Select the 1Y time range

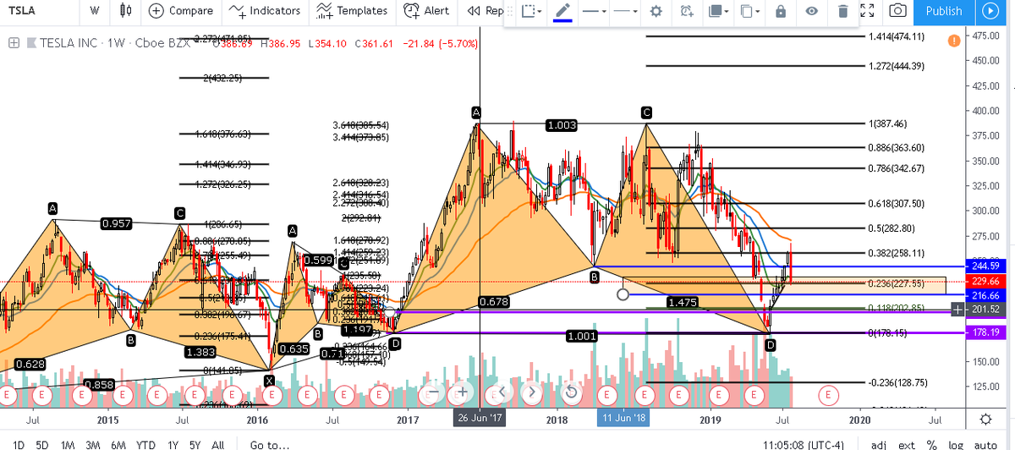[x=172, y=443]
